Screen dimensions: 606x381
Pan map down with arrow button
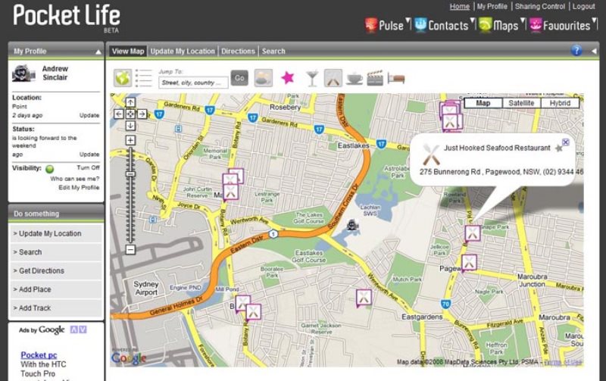point(130,126)
